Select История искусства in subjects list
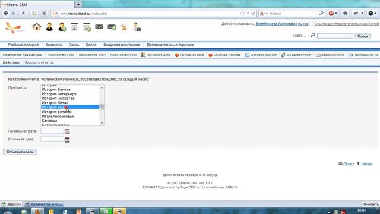Image resolution: width=380 pixels, height=214 pixels. 70,98
